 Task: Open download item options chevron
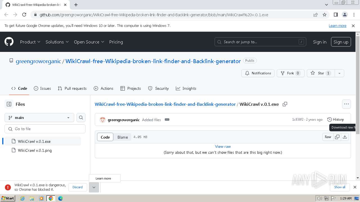tap(94, 187)
